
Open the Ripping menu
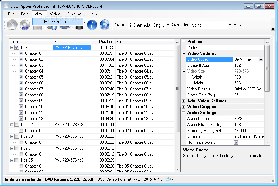(74, 14)
